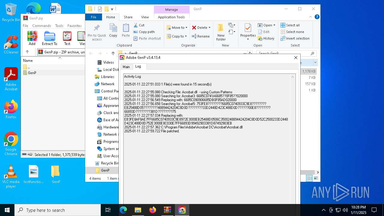Collapse the Explorer ribbon chevron
The height and width of the screenshot is (216, 384).
[310, 17]
